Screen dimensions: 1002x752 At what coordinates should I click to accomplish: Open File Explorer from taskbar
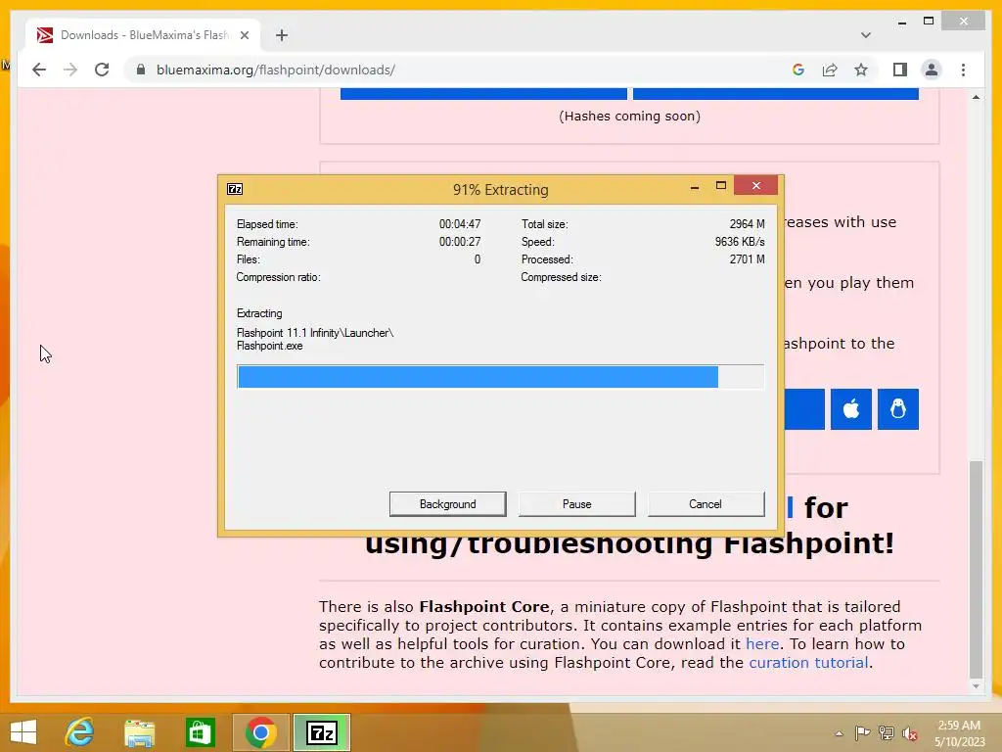pos(139,732)
